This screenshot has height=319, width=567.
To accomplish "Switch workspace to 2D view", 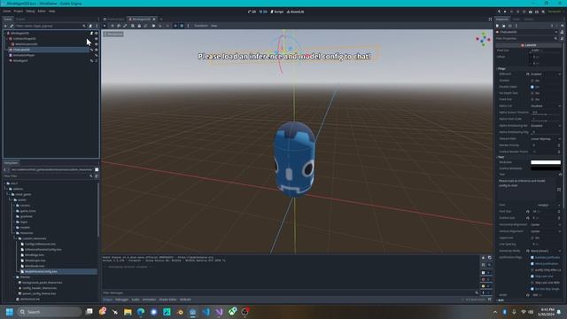I will click(x=252, y=12).
